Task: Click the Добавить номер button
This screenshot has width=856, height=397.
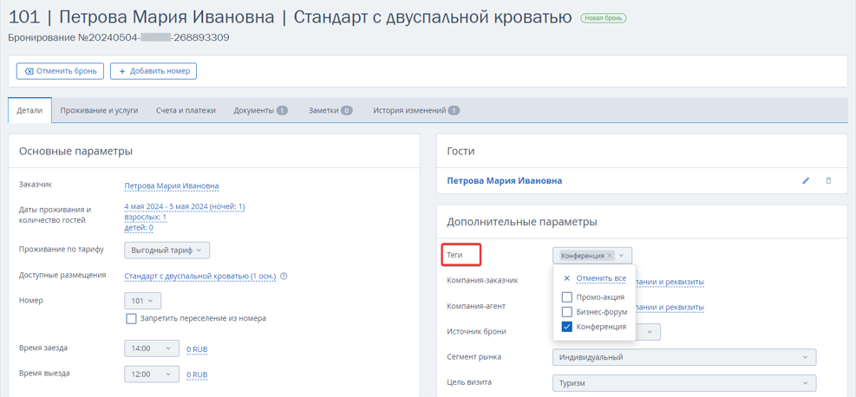Action: (154, 71)
